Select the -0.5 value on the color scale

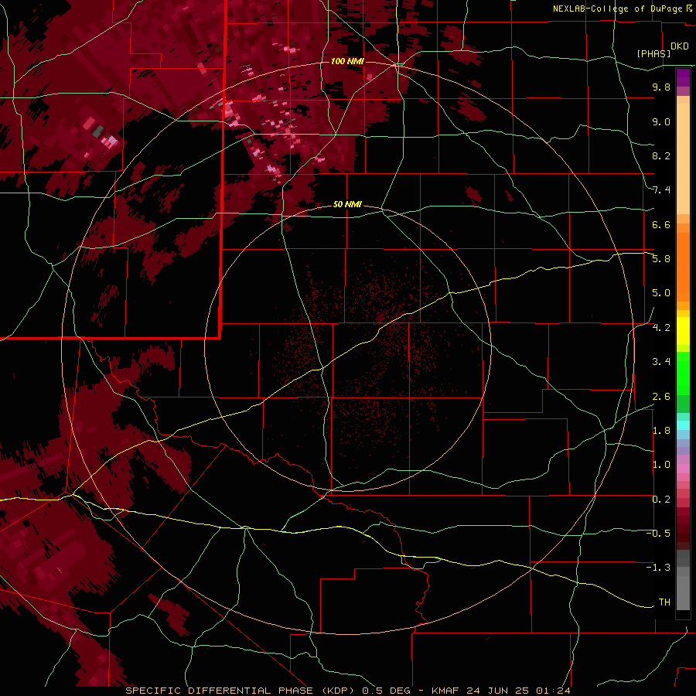pos(658,534)
